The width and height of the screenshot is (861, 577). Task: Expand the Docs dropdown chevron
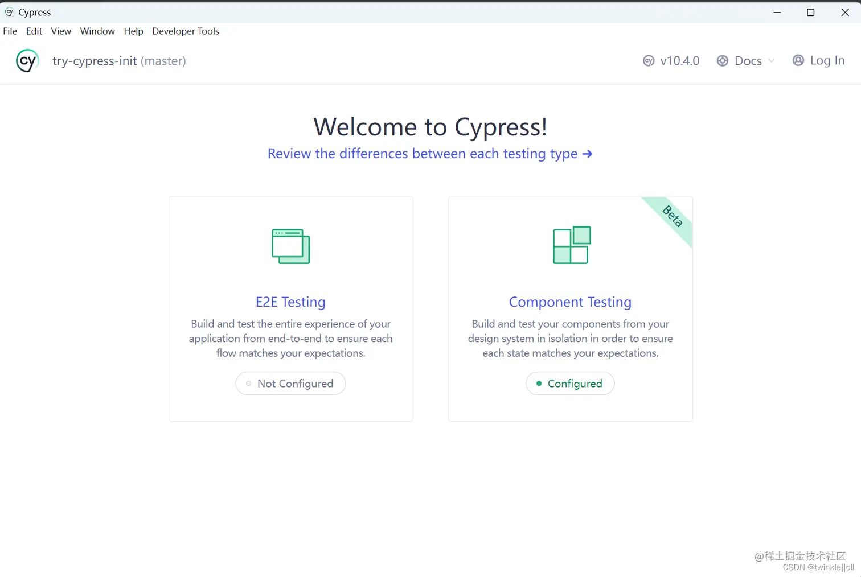click(x=772, y=61)
